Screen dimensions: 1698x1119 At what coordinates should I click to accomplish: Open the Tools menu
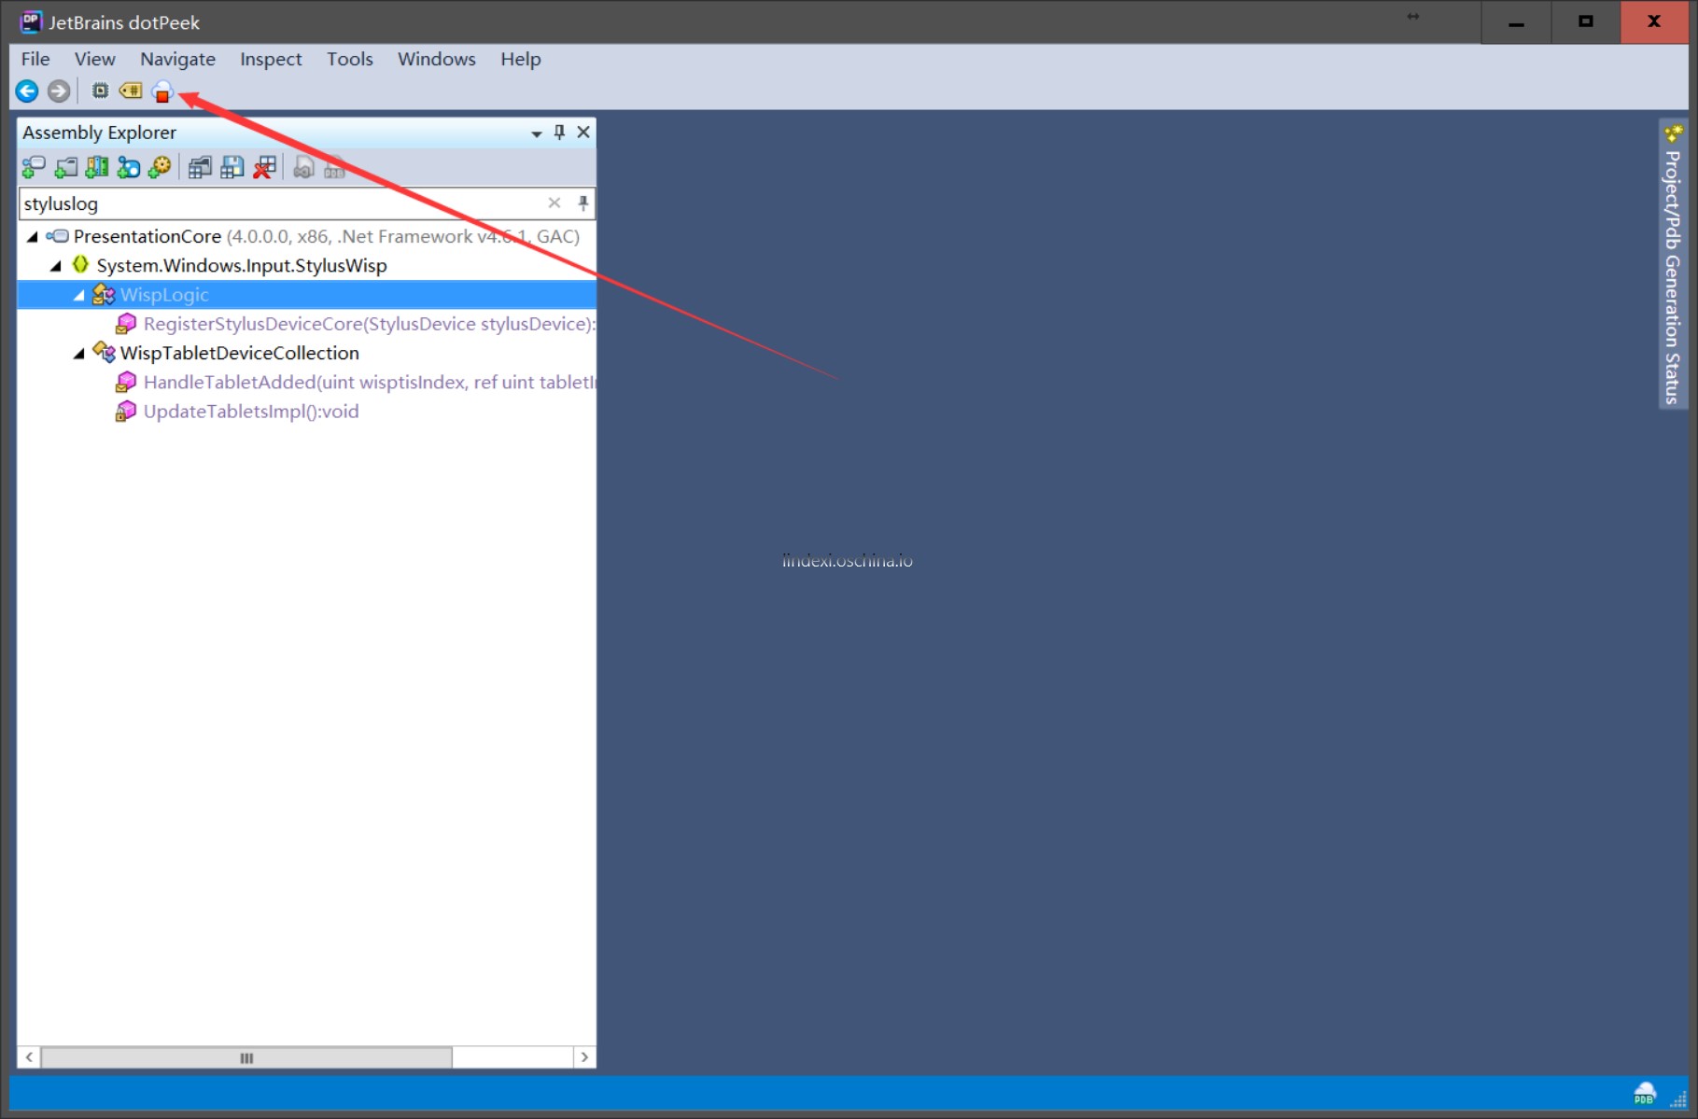tap(349, 60)
